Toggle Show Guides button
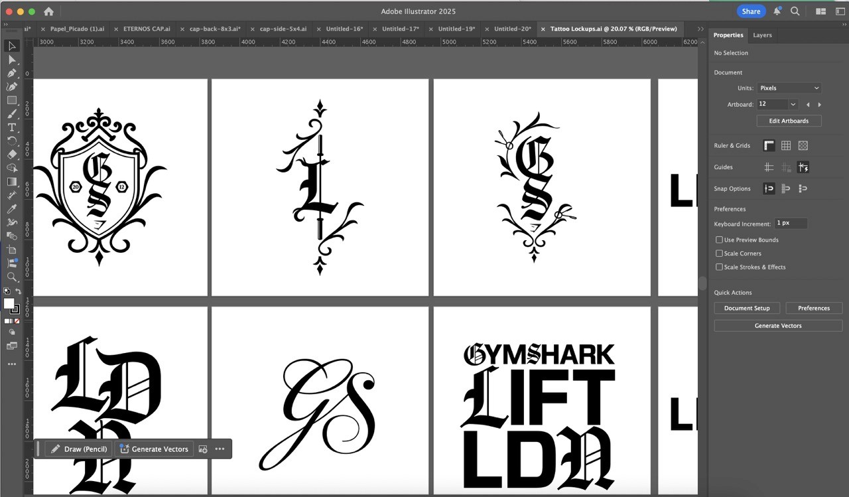Viewport: 849px width, 497px height. 769,167
